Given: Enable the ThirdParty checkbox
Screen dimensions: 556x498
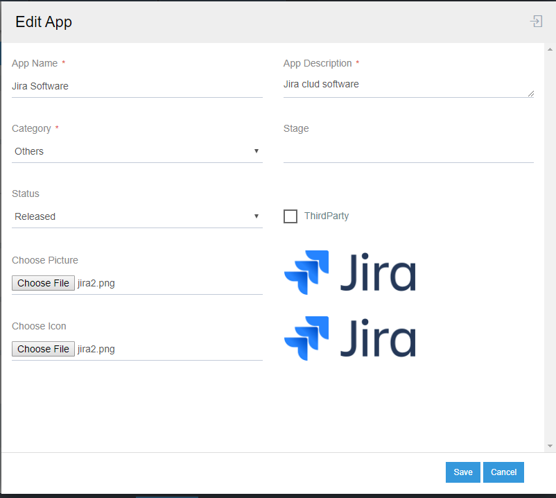Looking at the screenshot, I should pyautogui.click(x=290, y=216).
